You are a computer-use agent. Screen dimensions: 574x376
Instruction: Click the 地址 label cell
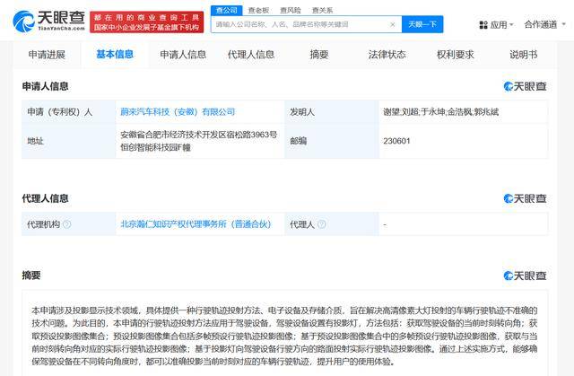click(68, 141)
